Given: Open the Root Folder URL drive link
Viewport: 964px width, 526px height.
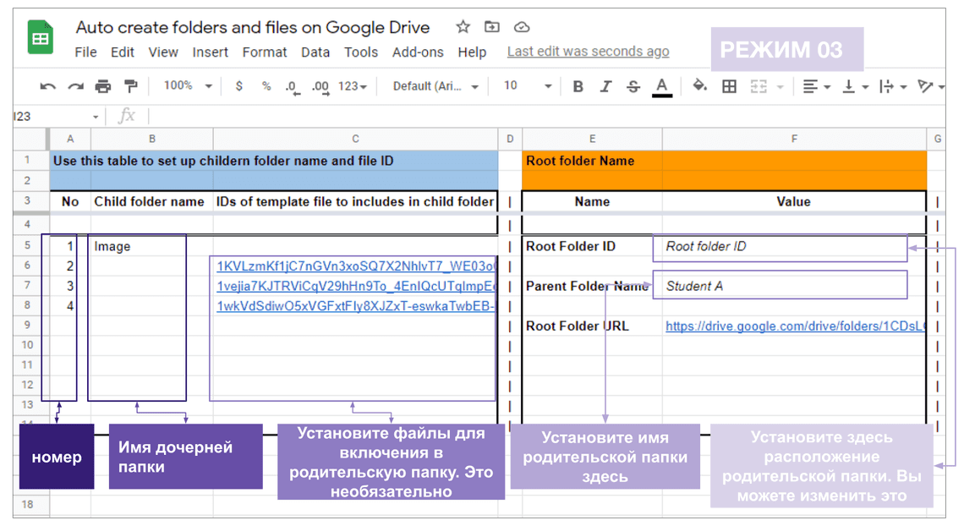Looking at the screenshot, I should [794, 326].
